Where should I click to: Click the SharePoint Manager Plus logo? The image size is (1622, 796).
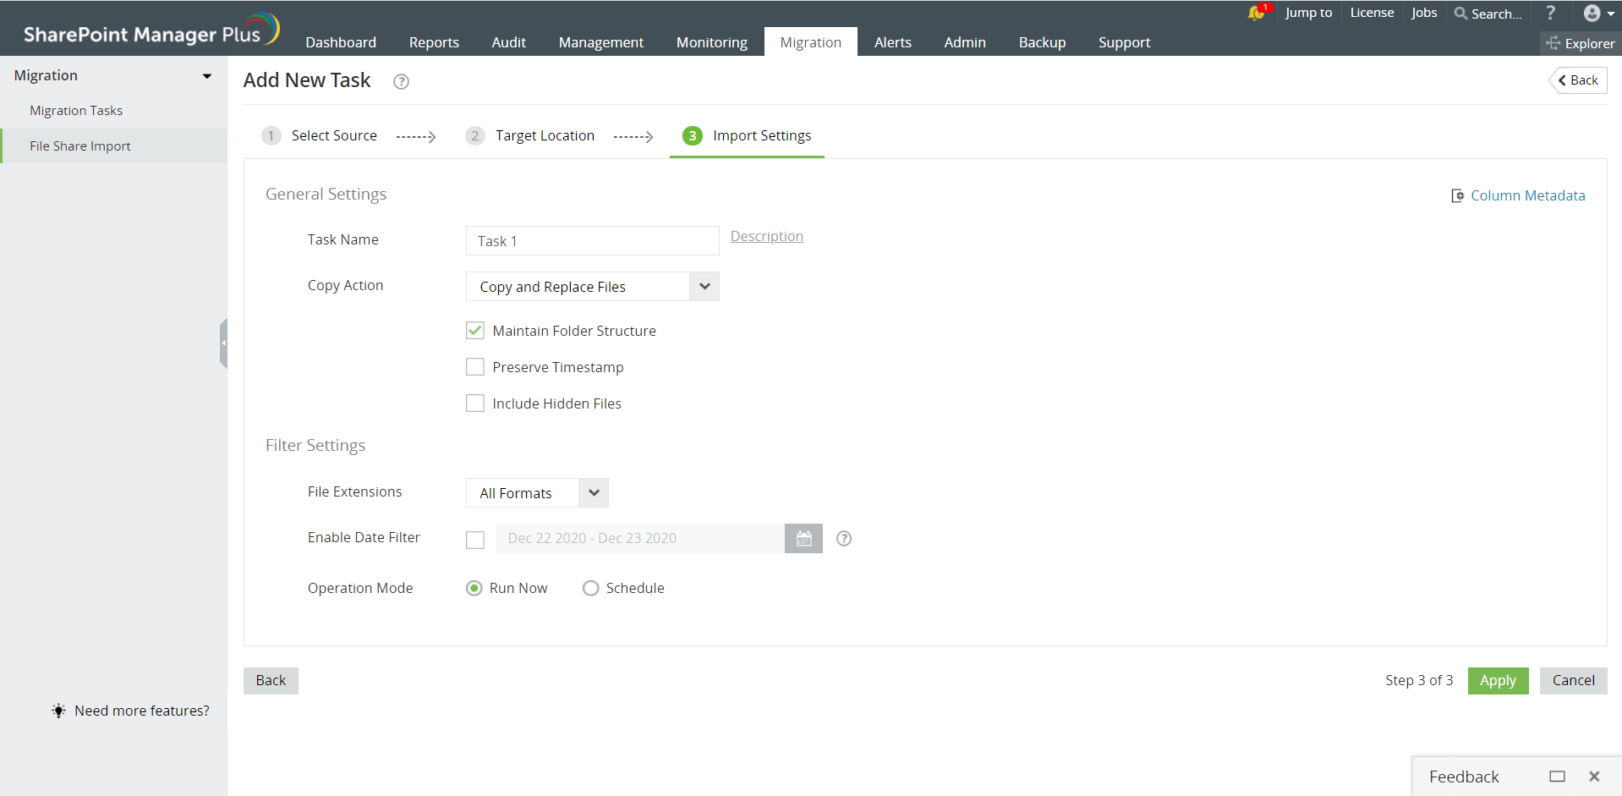151,30
